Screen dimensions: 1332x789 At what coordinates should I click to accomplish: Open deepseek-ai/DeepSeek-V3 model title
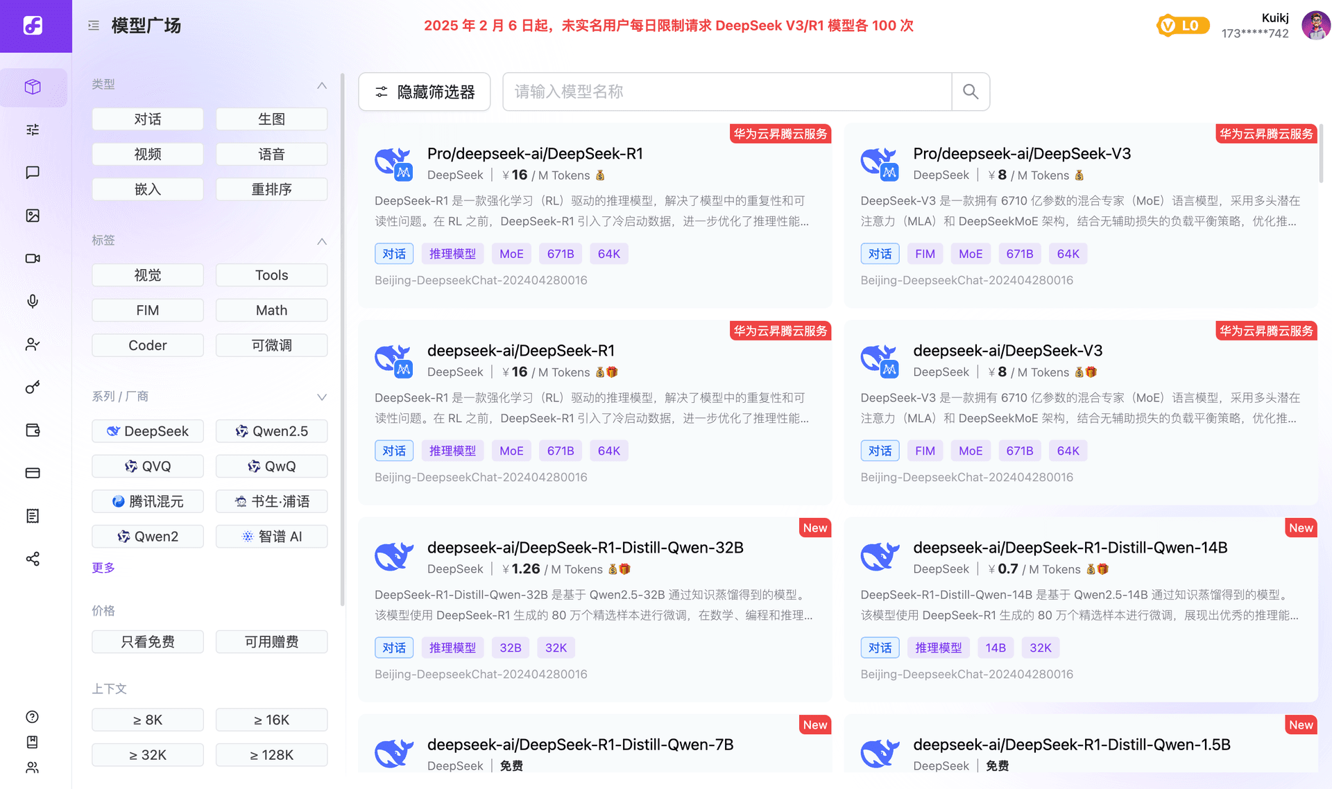tap(1007, 351)
